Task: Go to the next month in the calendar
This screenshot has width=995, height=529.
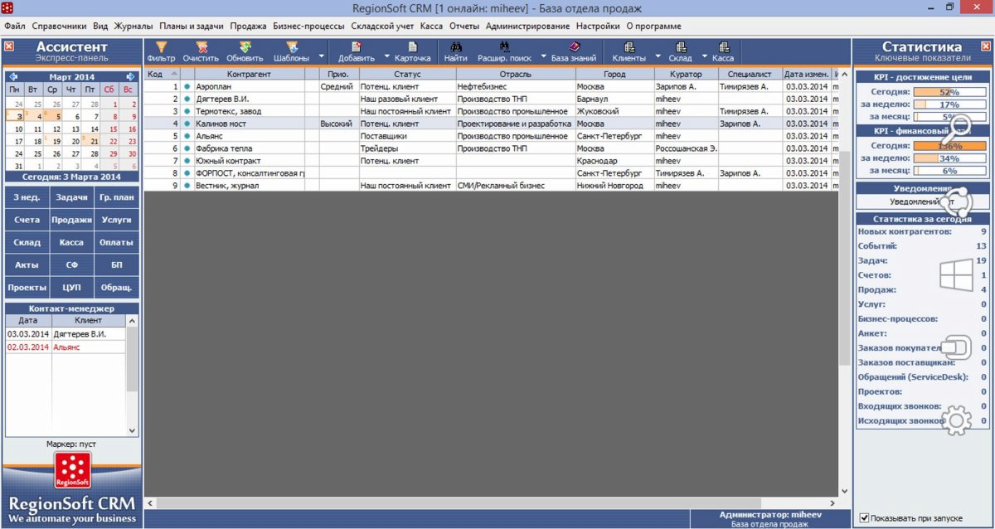Action: pyautogui.click(x=131, y=76)
